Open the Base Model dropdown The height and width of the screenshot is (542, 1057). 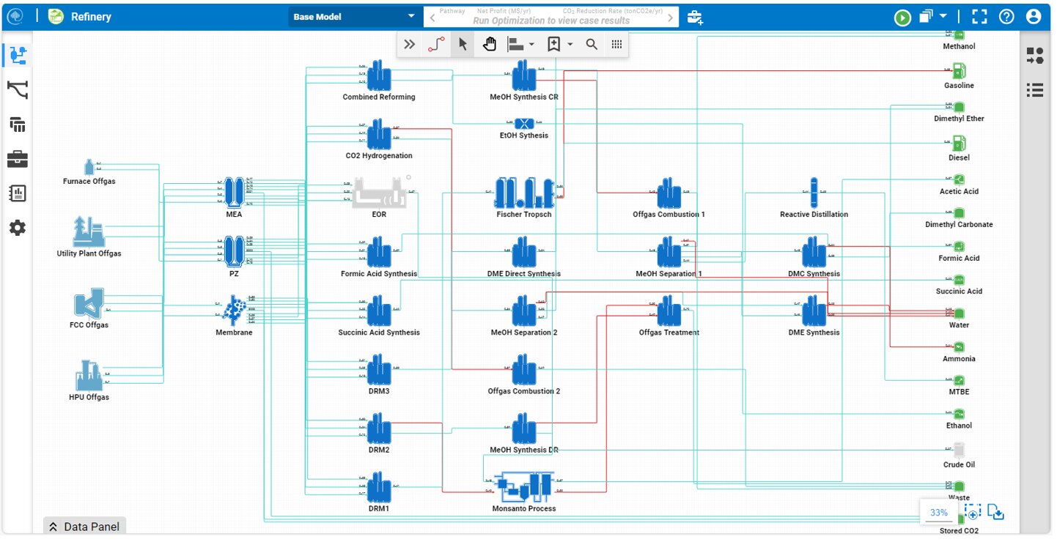(x=355, y=17)
